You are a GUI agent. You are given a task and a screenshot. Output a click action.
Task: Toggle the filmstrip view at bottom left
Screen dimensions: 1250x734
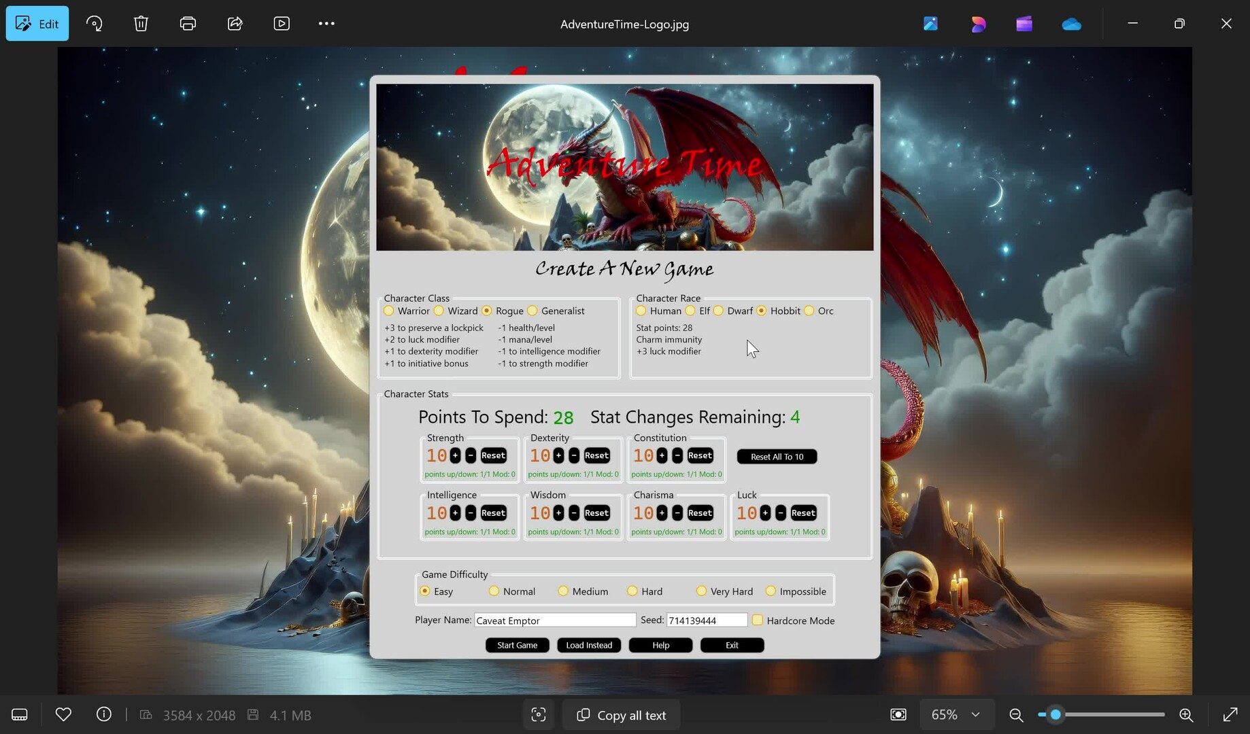click(20, 715)
